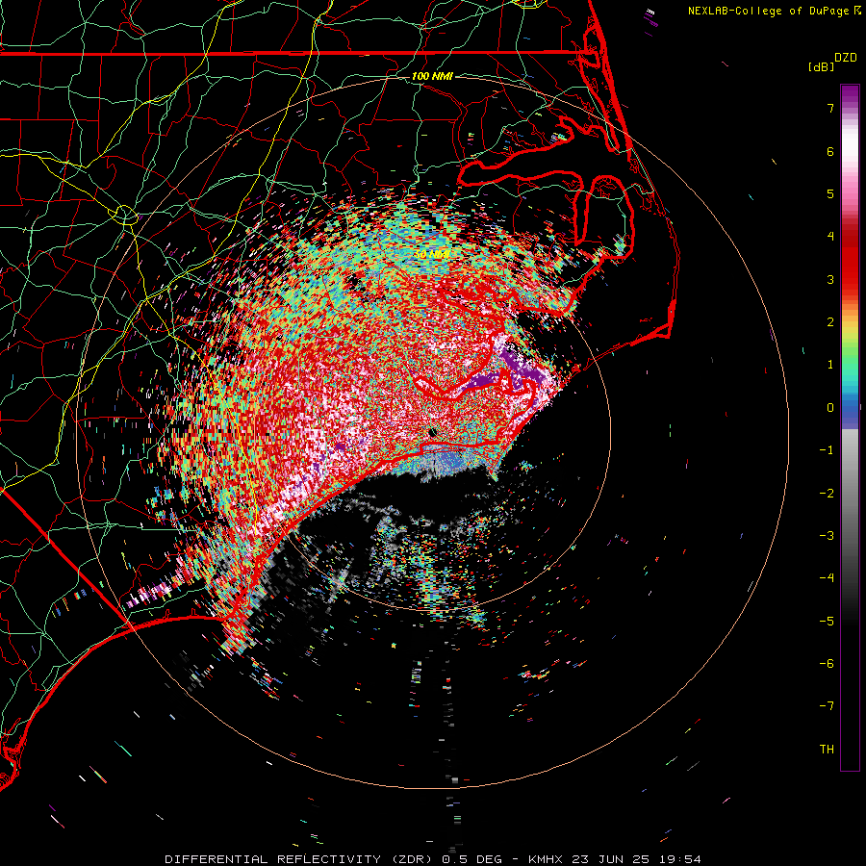Click the 5 tick on the dB scale
This screenshot has height=866, width=866.
point(830,193)
